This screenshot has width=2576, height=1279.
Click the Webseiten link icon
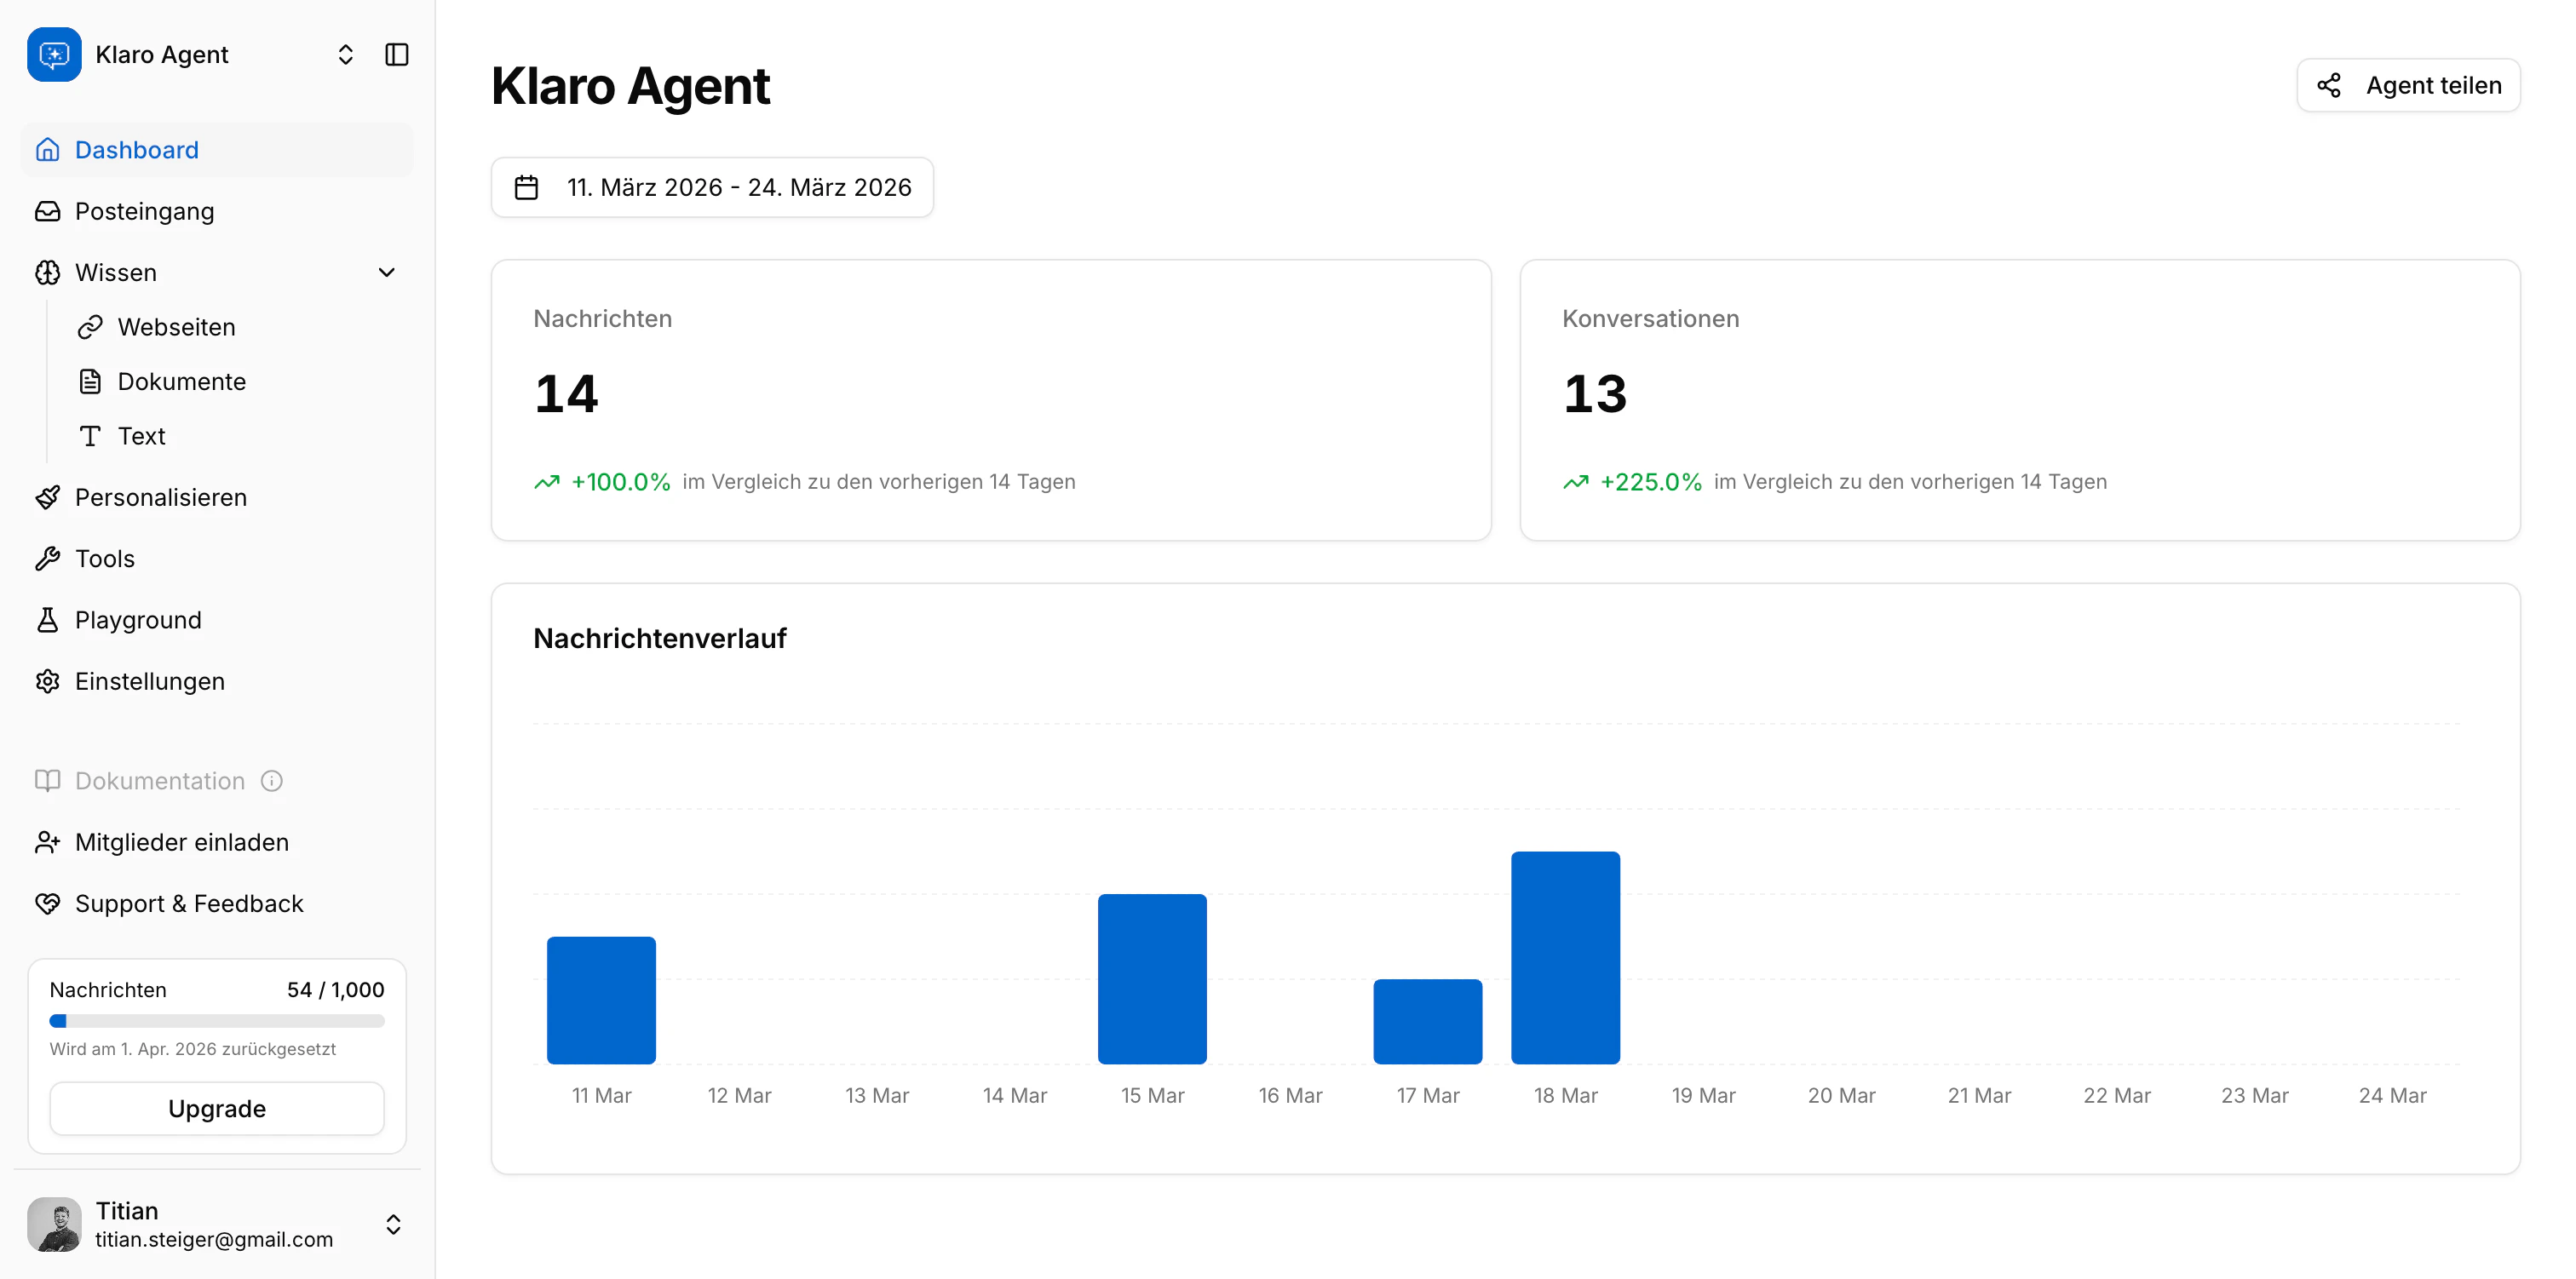coord(90,327)
